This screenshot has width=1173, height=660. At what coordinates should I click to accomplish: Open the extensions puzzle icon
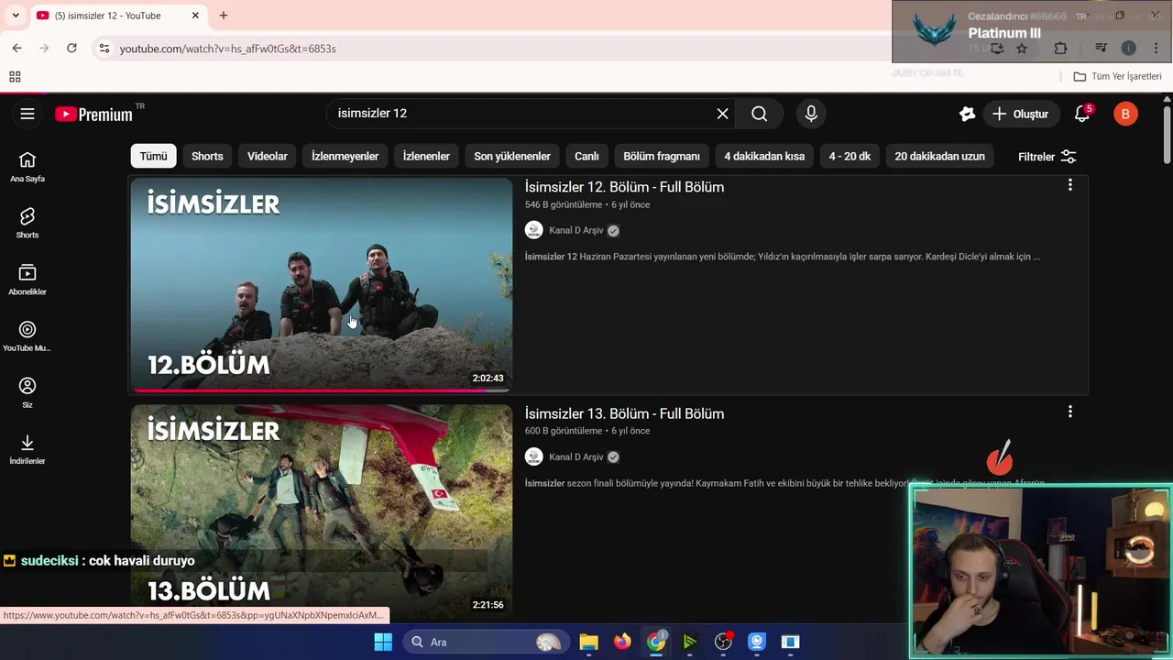pyautogui.click(x=1060, y=49)
